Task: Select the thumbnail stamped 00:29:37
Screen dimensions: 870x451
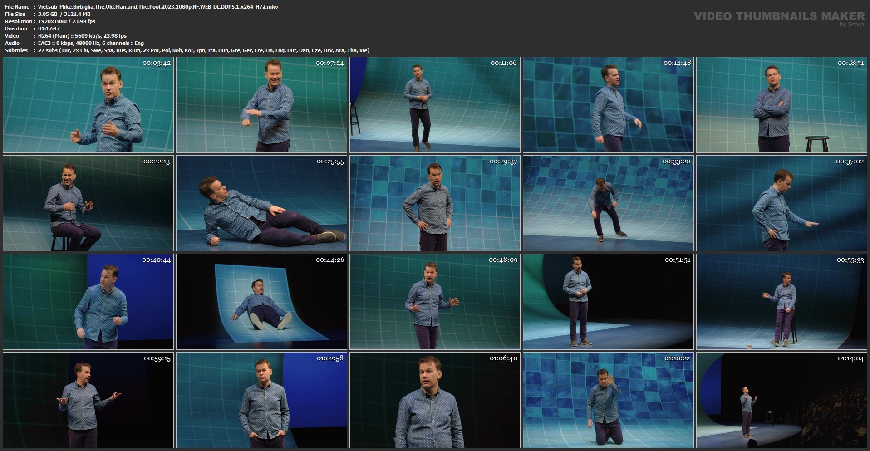Action: (435, 203)
